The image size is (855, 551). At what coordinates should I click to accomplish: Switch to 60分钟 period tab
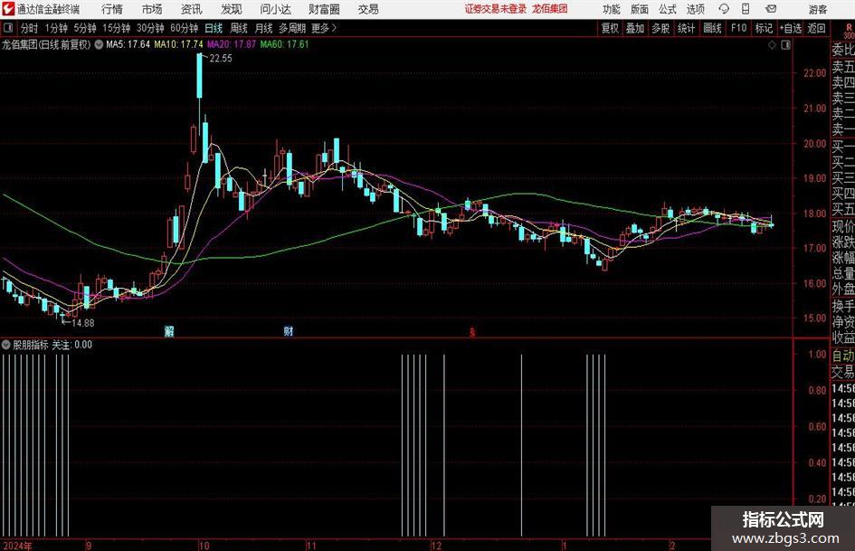tap(185, 28)
